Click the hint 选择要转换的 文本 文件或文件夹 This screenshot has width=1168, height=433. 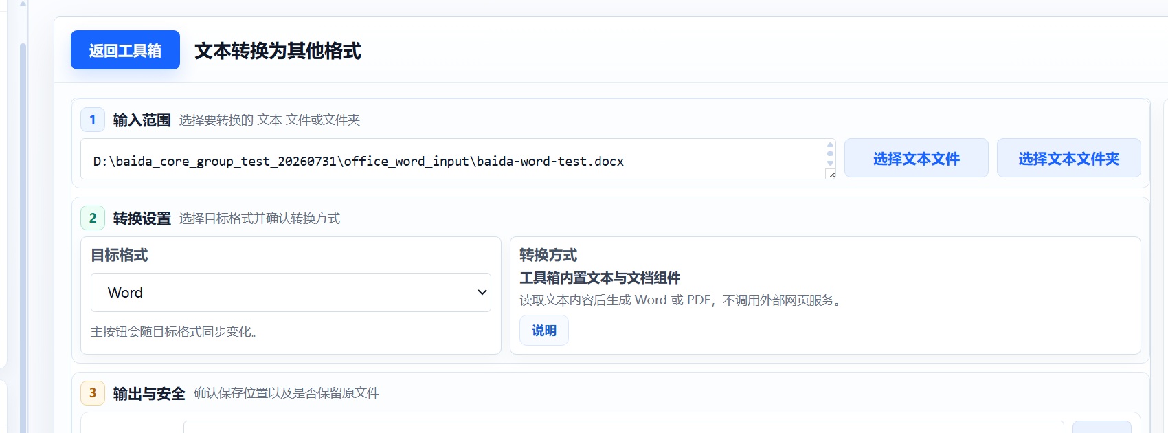pyautogui.click(x=269, y=120)
